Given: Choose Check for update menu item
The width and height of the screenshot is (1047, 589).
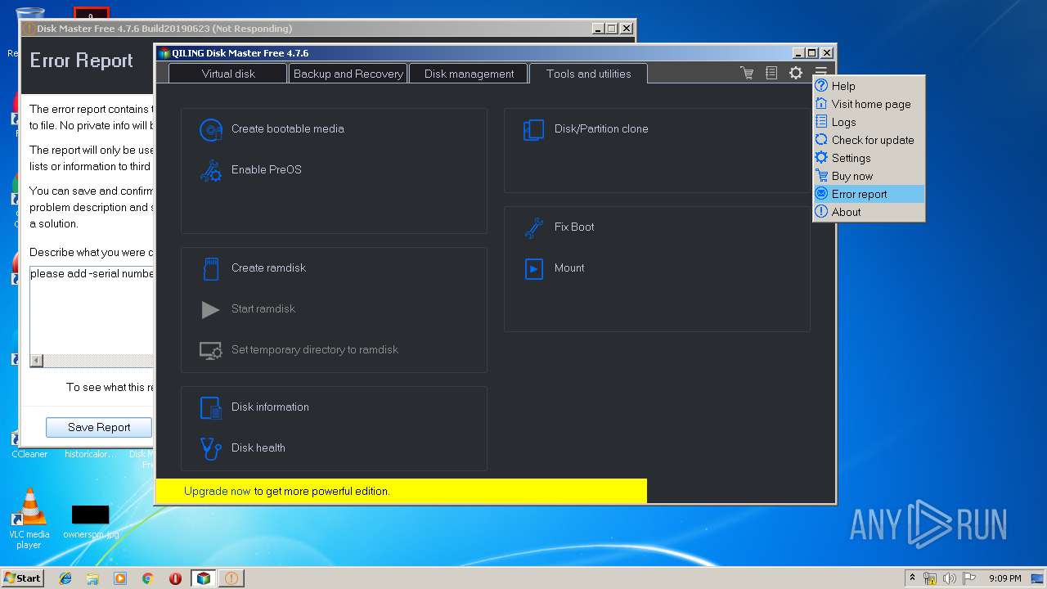Looking at the screenshot, I should (869, 140).
